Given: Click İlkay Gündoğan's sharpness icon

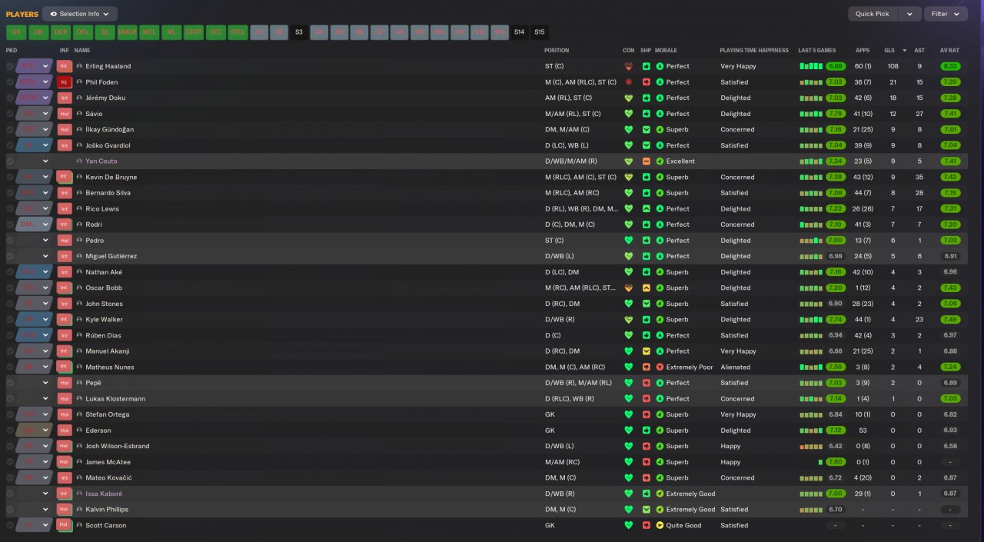Looking at the screenshot, I should 647,129.
